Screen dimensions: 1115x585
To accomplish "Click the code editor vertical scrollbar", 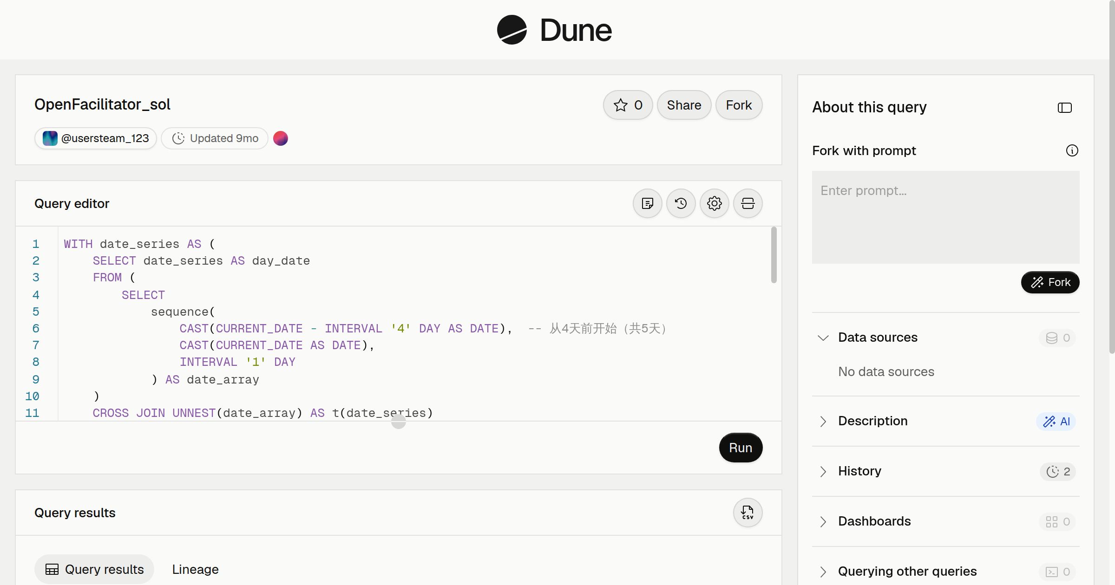I will (774, 255).
